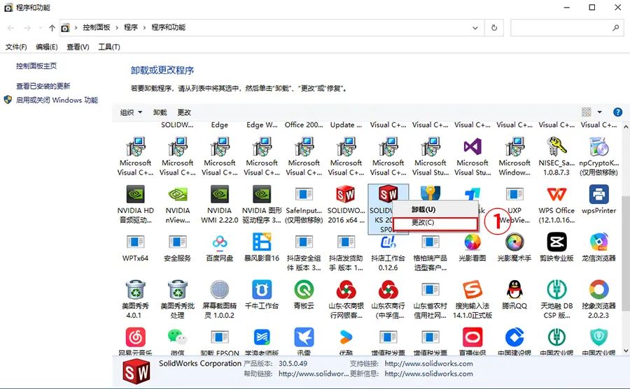Click the 天地融 DB CSP icon
Screen dimensions: 630x389
pyautogui.click(x=556, y=290)
